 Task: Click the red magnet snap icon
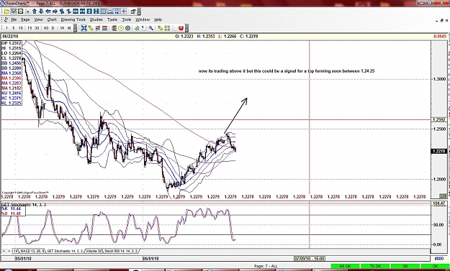(181, 28)
